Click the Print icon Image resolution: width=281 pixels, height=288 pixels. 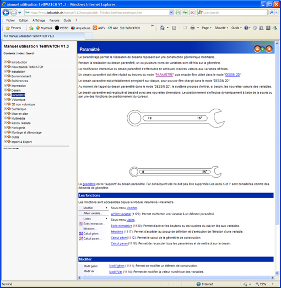pos(192,28)
